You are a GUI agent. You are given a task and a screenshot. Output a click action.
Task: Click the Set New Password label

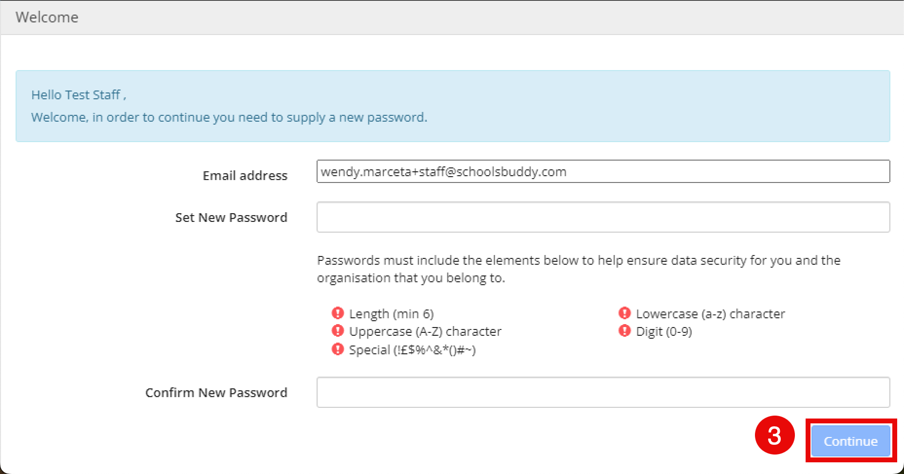231,218
